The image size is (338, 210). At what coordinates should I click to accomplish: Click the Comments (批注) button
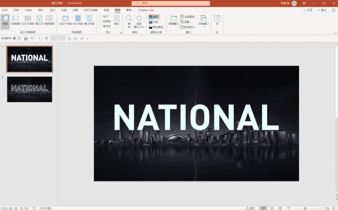[x=322, y=10]
